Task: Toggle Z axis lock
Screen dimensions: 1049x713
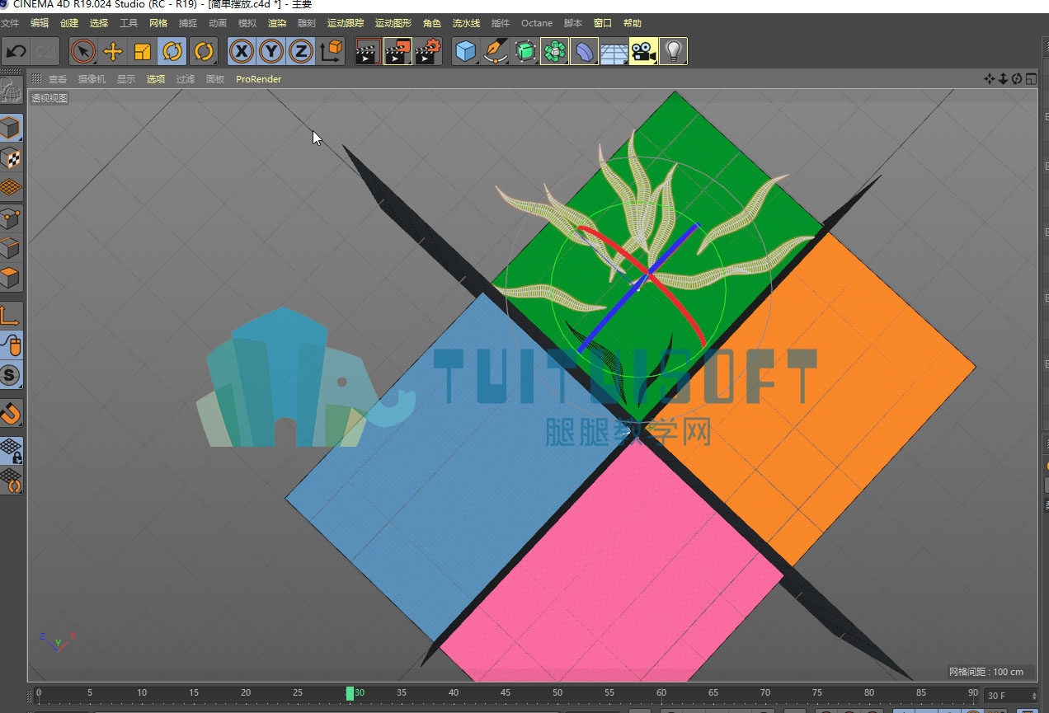Action: pyautogui.click(x=301, y=52)
